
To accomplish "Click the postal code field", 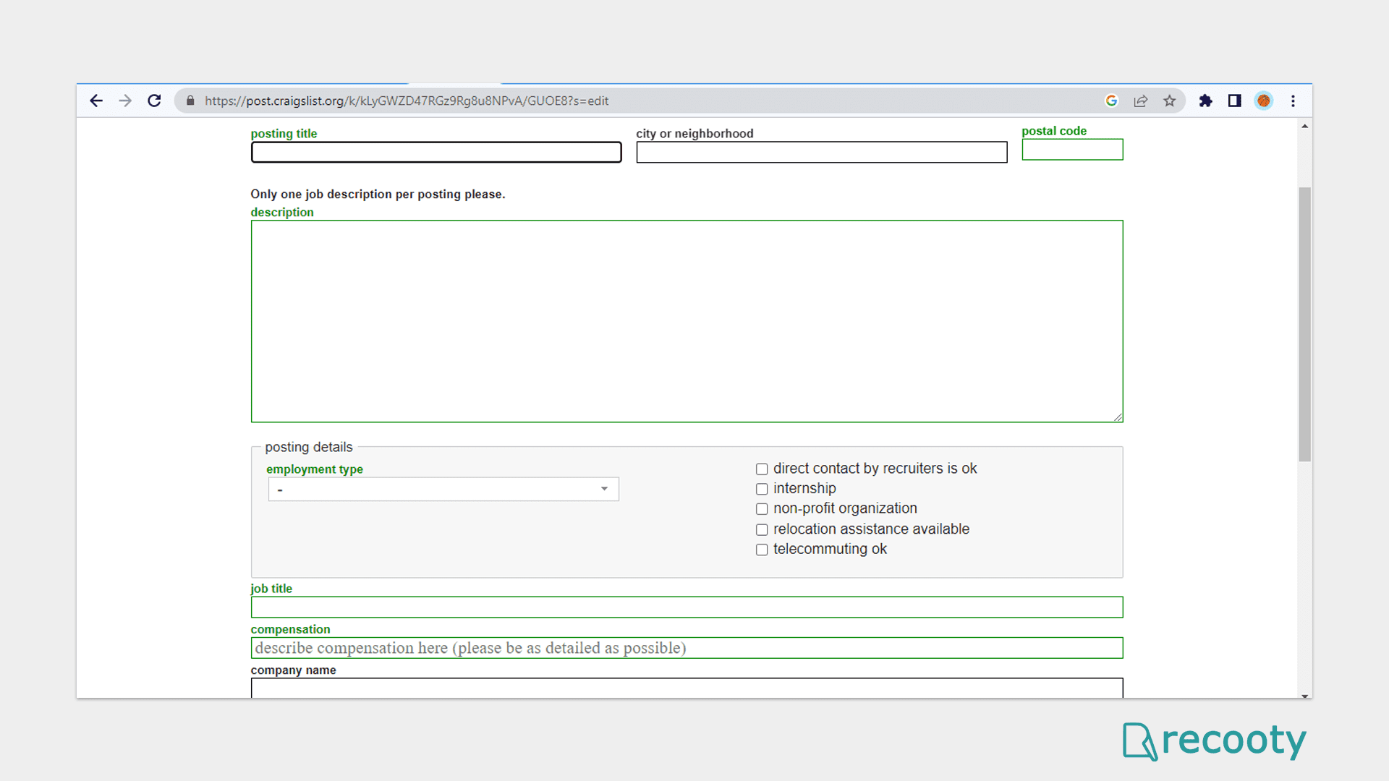I will (1072, 150).
